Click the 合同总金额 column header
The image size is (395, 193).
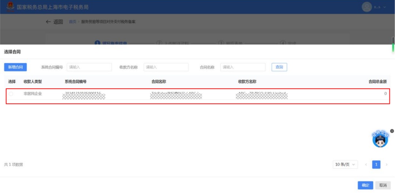coord(377,82)
